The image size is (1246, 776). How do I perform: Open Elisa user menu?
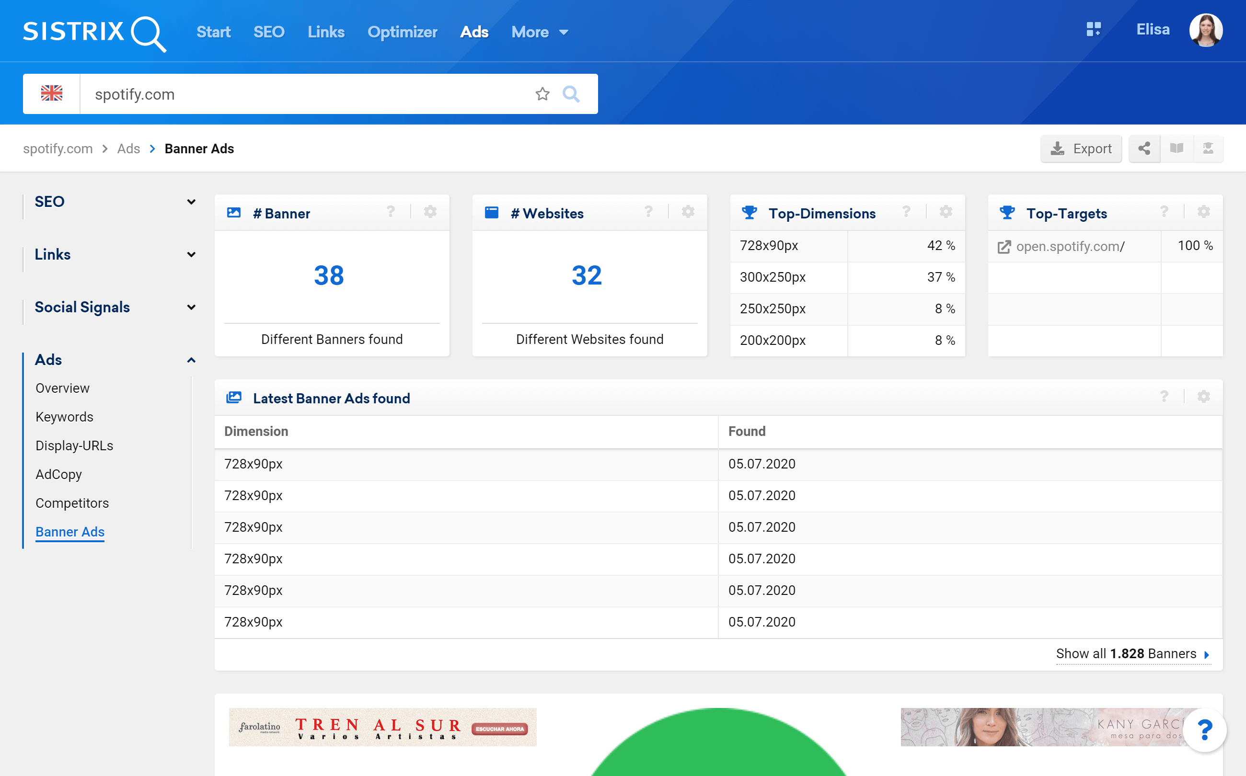coord(1153,30)
